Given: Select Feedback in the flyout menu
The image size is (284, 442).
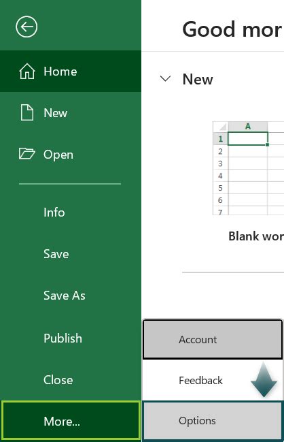Looking at the screenshot, I should tap(213, 380).
